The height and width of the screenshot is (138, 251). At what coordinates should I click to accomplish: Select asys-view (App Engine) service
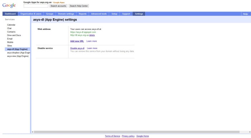(x=18, y=56)
